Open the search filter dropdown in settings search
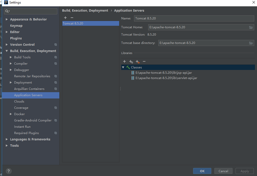The height and width of the screenshot is (176, 257). pyautogui.click(x=9, y=11)
